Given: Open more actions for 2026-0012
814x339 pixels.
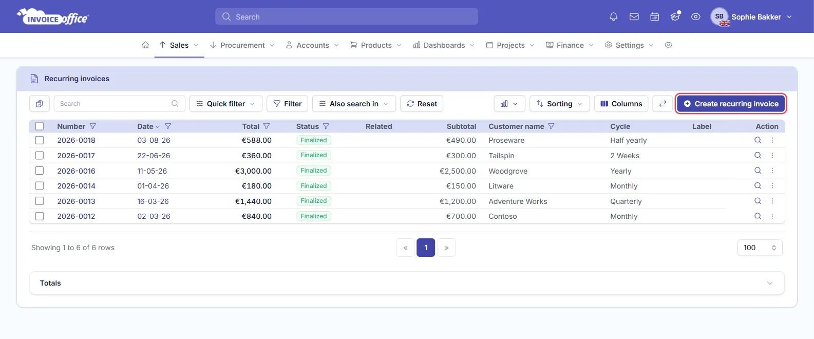Looking at the screenshot, I should click(x=772, y=216).
